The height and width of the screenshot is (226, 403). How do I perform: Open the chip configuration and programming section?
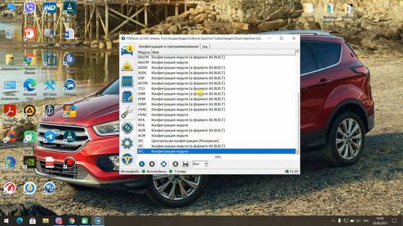127,128
